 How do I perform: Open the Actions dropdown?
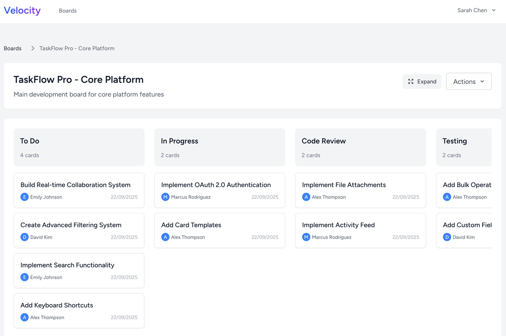[469, 82]
